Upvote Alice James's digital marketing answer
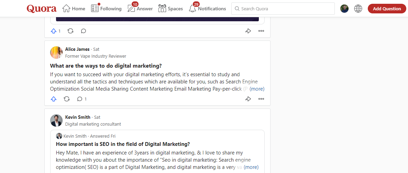The image size is (408, 173). [x=54, y=99]
